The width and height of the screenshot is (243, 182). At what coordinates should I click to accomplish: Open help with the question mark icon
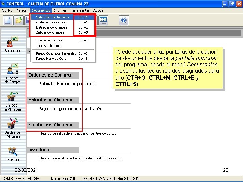click(x=124, y=20)
